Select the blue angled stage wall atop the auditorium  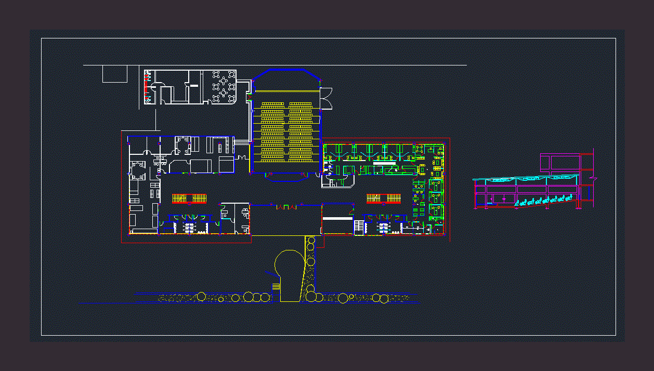[285, 71]
